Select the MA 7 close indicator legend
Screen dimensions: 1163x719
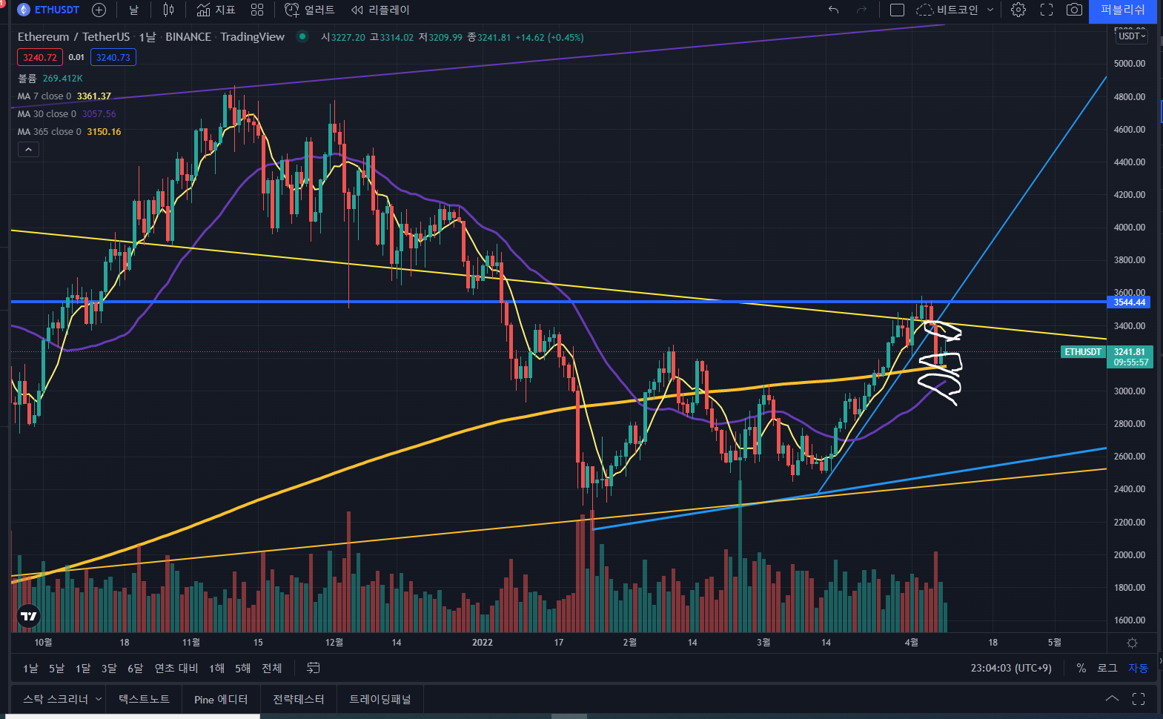pos(64,96)
